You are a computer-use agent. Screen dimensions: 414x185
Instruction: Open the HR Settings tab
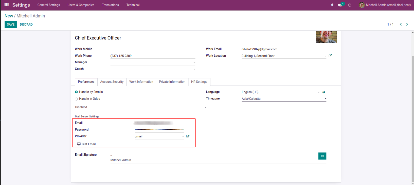[199, 82]
